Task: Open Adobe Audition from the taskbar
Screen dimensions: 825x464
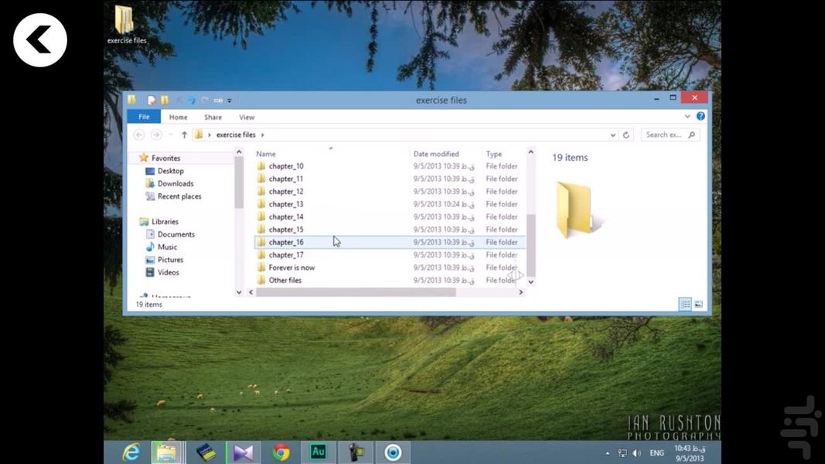Action: [x=318, y=452]
